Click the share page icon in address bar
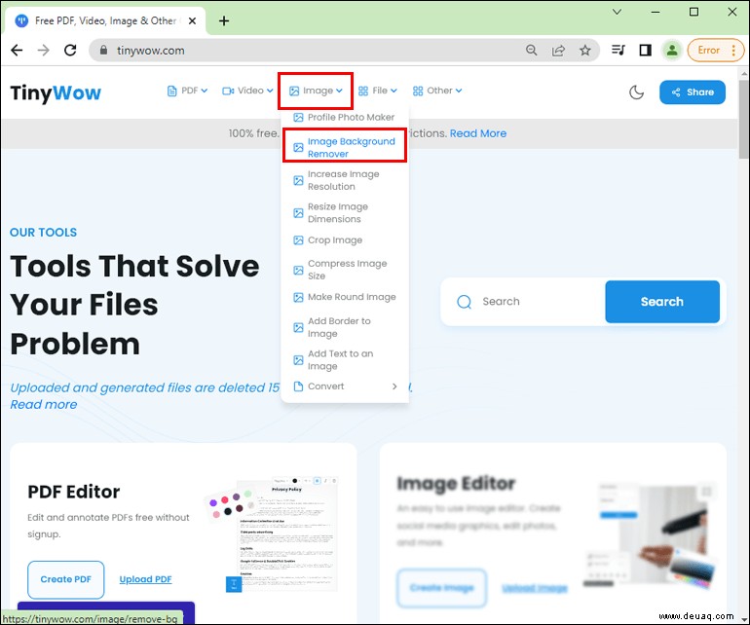Image resolution: width=750 pixels, height=625 pixels. coord(558,51)
